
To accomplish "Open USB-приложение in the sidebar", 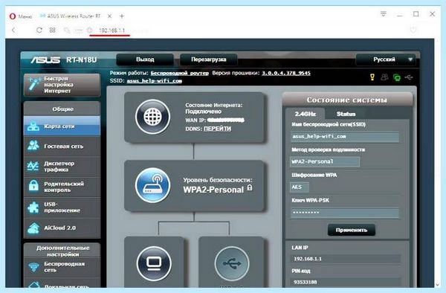I will tap(62, 207).
